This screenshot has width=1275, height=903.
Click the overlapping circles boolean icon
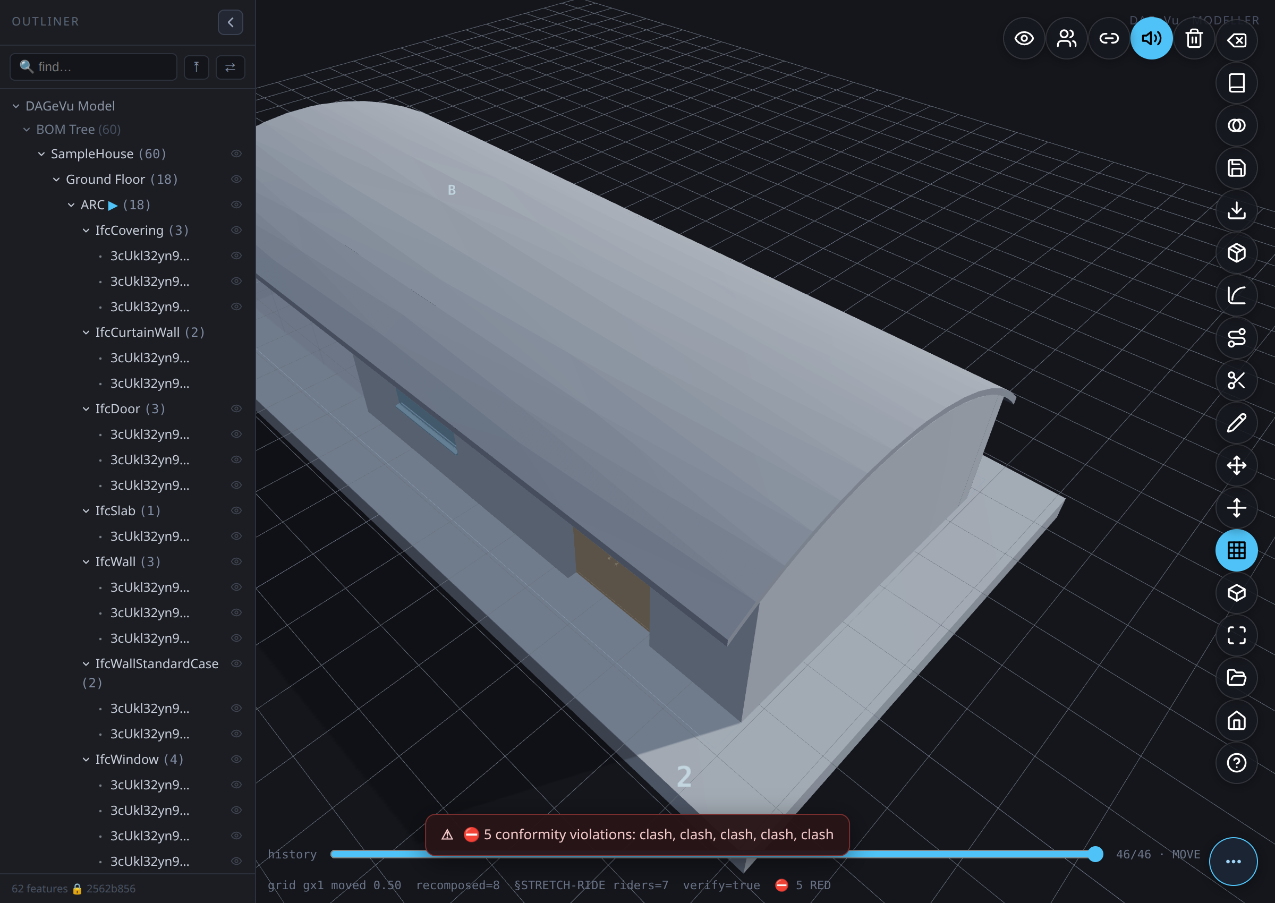pyautogui.click(x=1236, y=125)
